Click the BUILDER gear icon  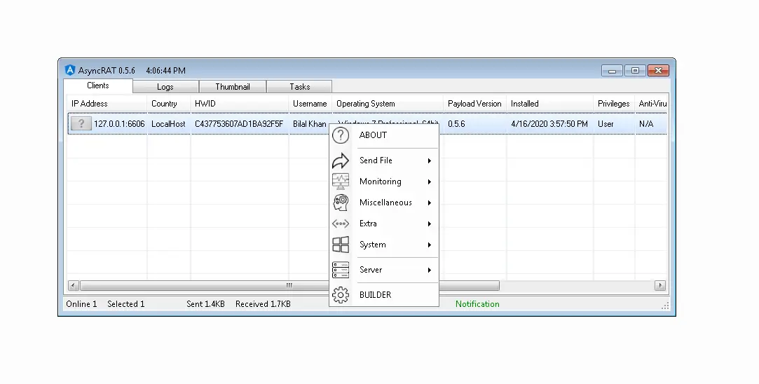(341, 295)
